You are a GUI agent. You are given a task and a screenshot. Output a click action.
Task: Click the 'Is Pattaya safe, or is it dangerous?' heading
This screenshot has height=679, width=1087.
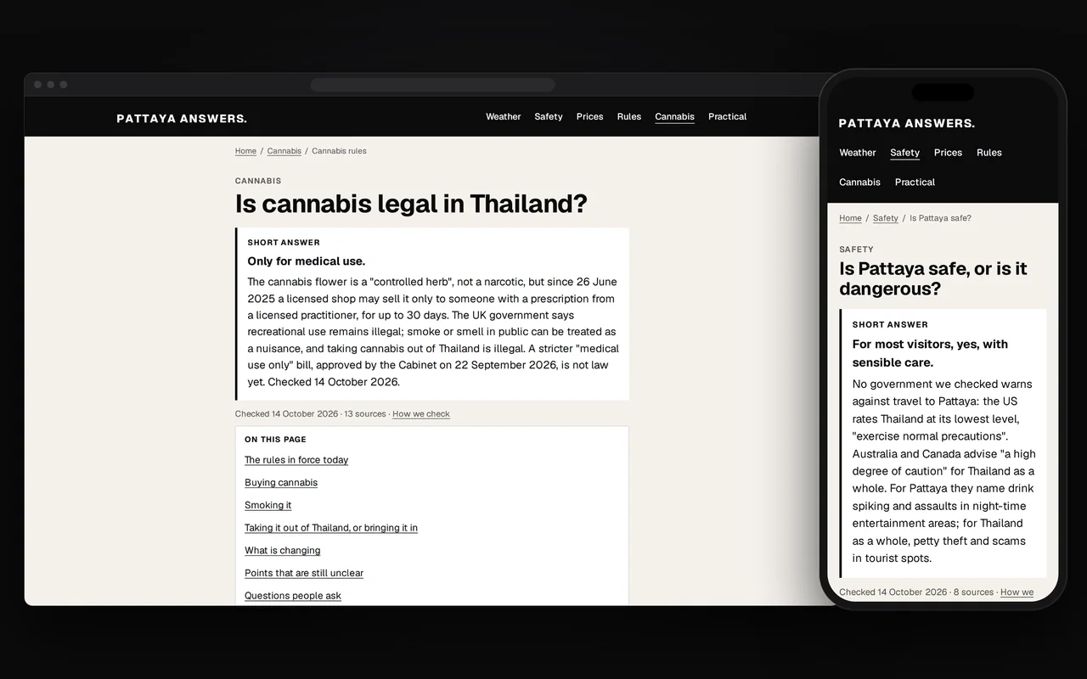coord(933,278)
